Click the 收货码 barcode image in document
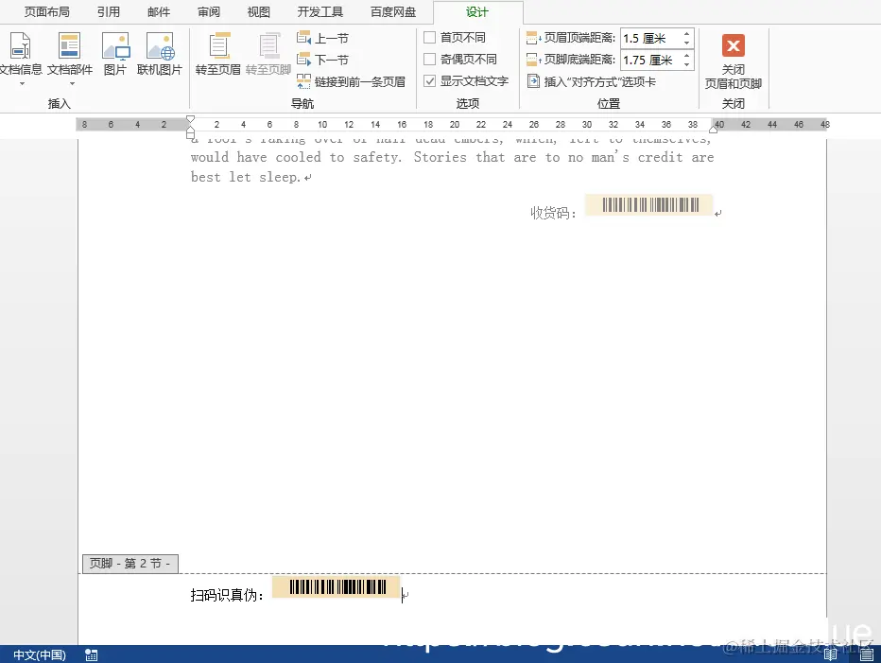The height and width of the screenshot is (663, 881). pyautogui.click(x=649, y=204)
